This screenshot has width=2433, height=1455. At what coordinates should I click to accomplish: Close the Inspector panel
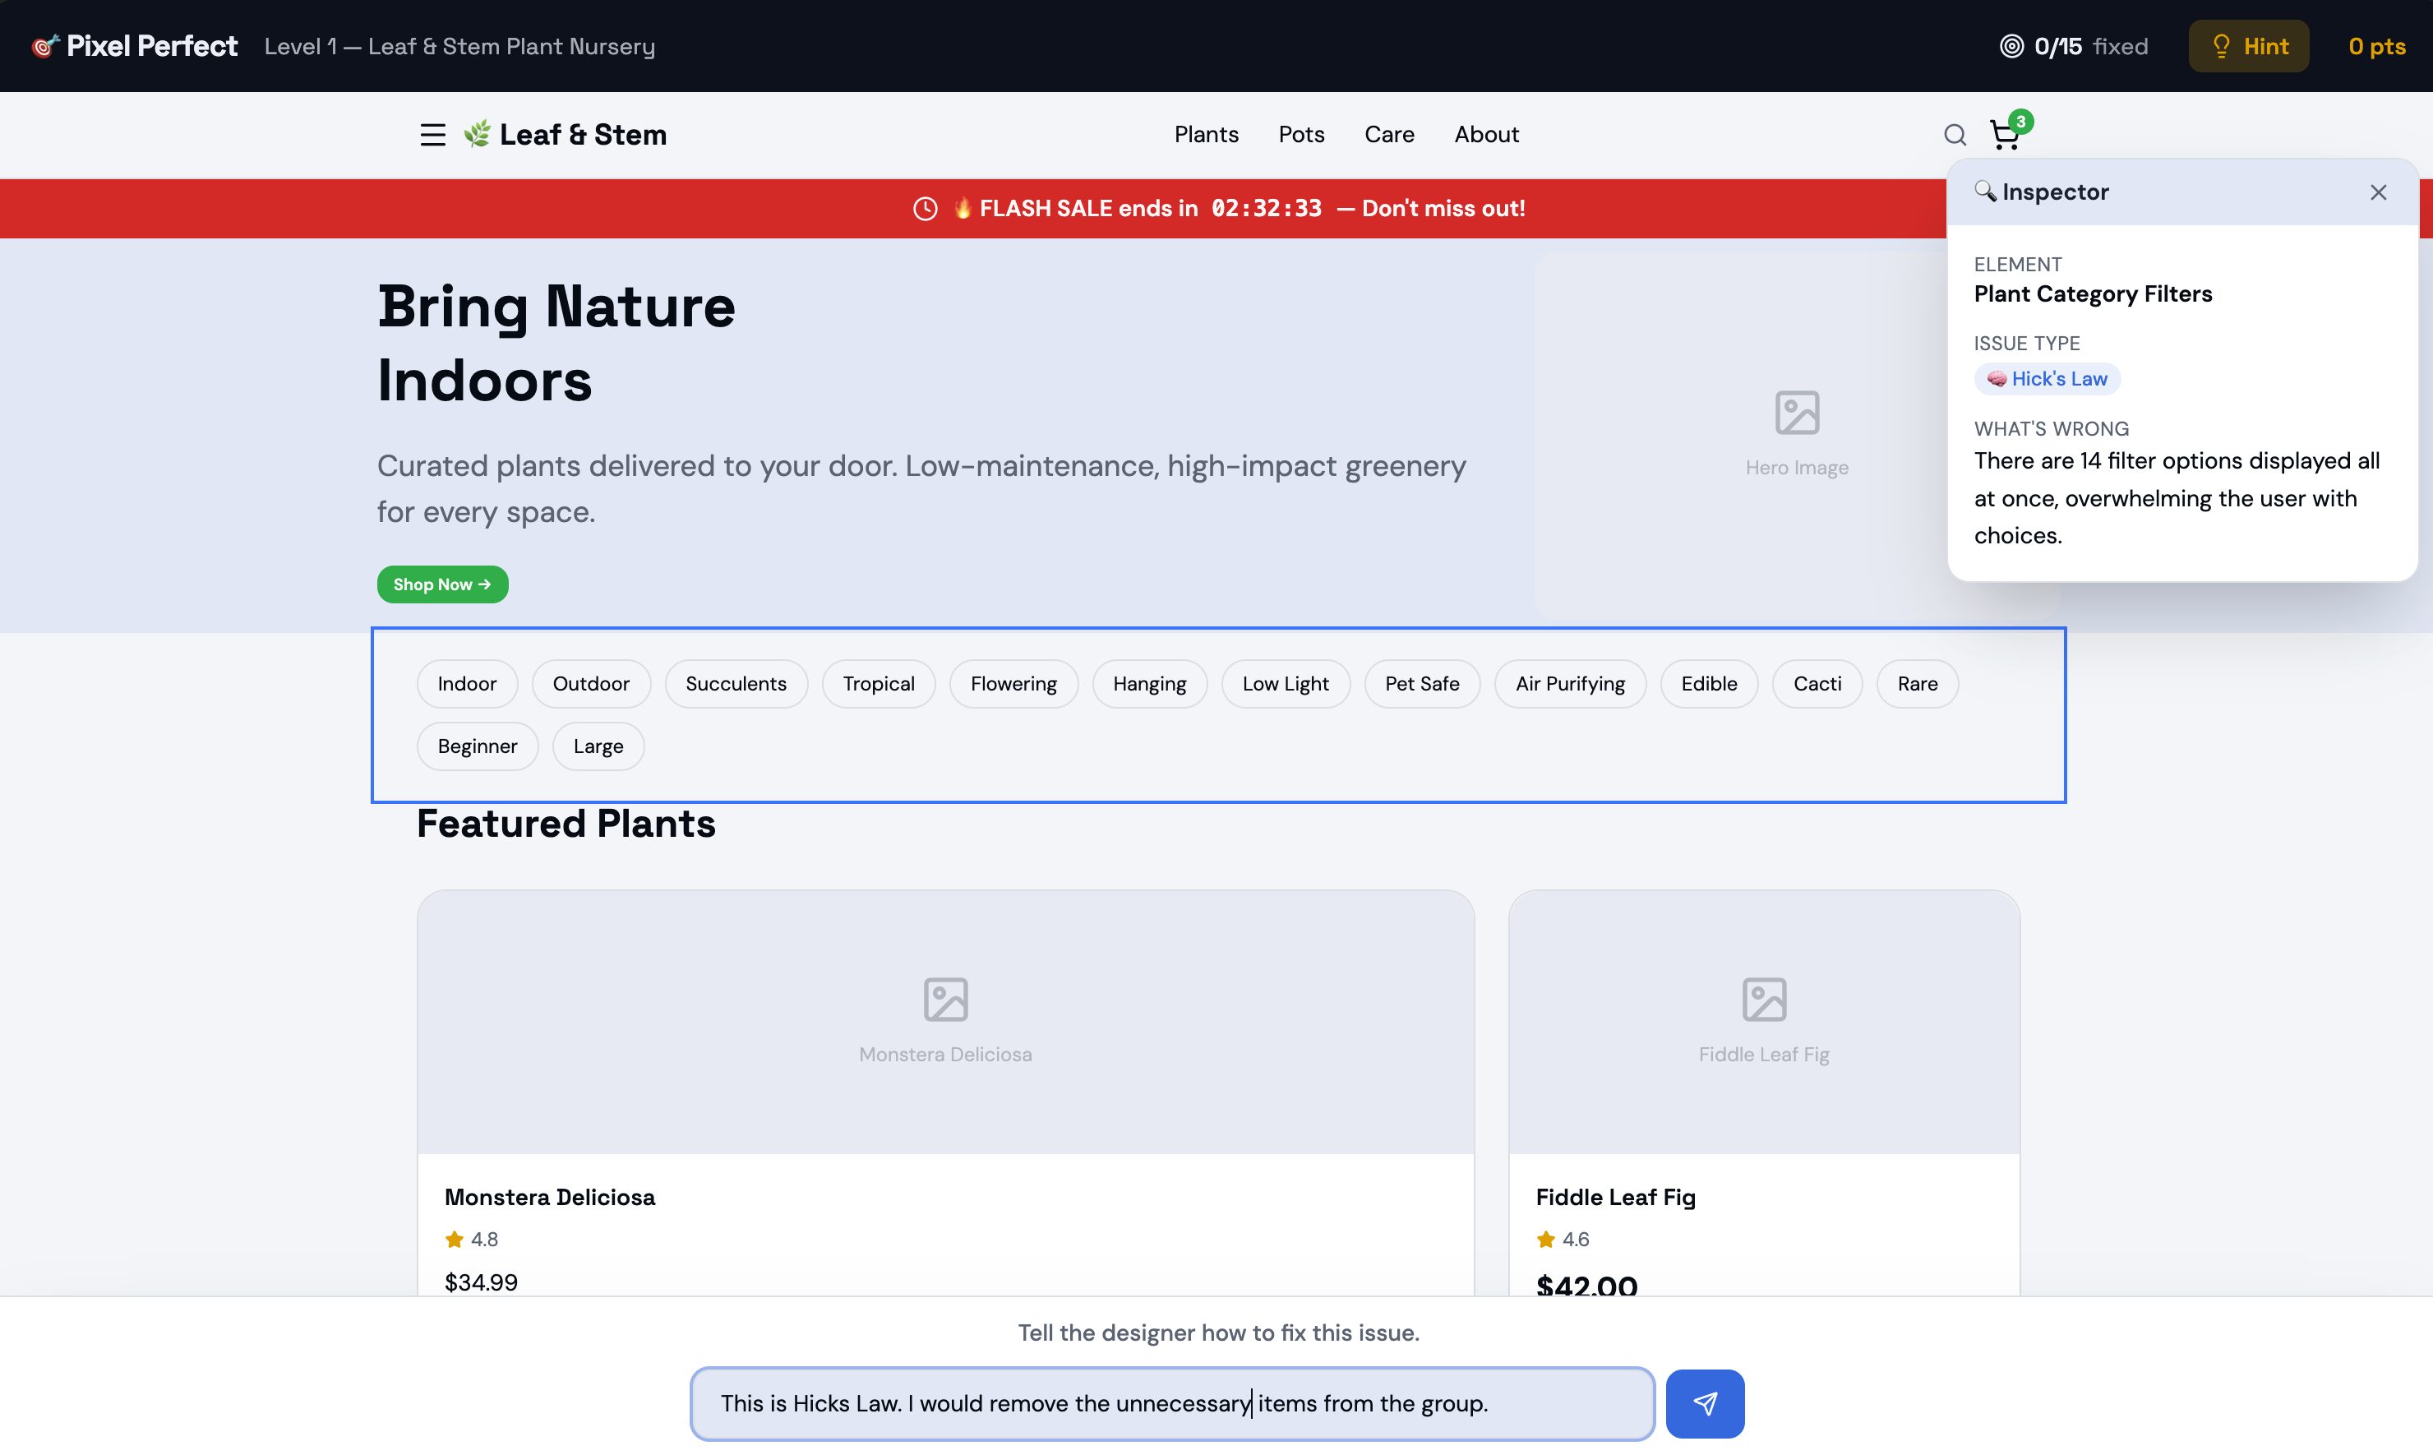2378,192
